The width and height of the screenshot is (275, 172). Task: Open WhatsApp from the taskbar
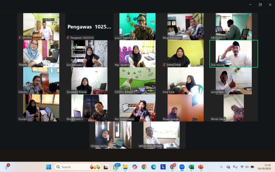point(116,167)
